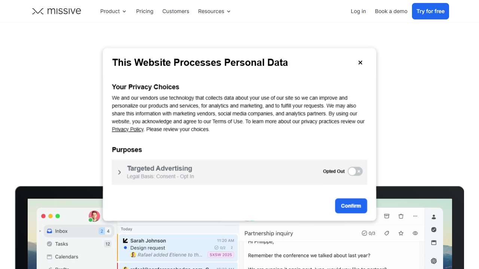Open the Product dropdown menu
Image resolution: width=479 pixels, height=269 pixels.
(x=113, y=11)
